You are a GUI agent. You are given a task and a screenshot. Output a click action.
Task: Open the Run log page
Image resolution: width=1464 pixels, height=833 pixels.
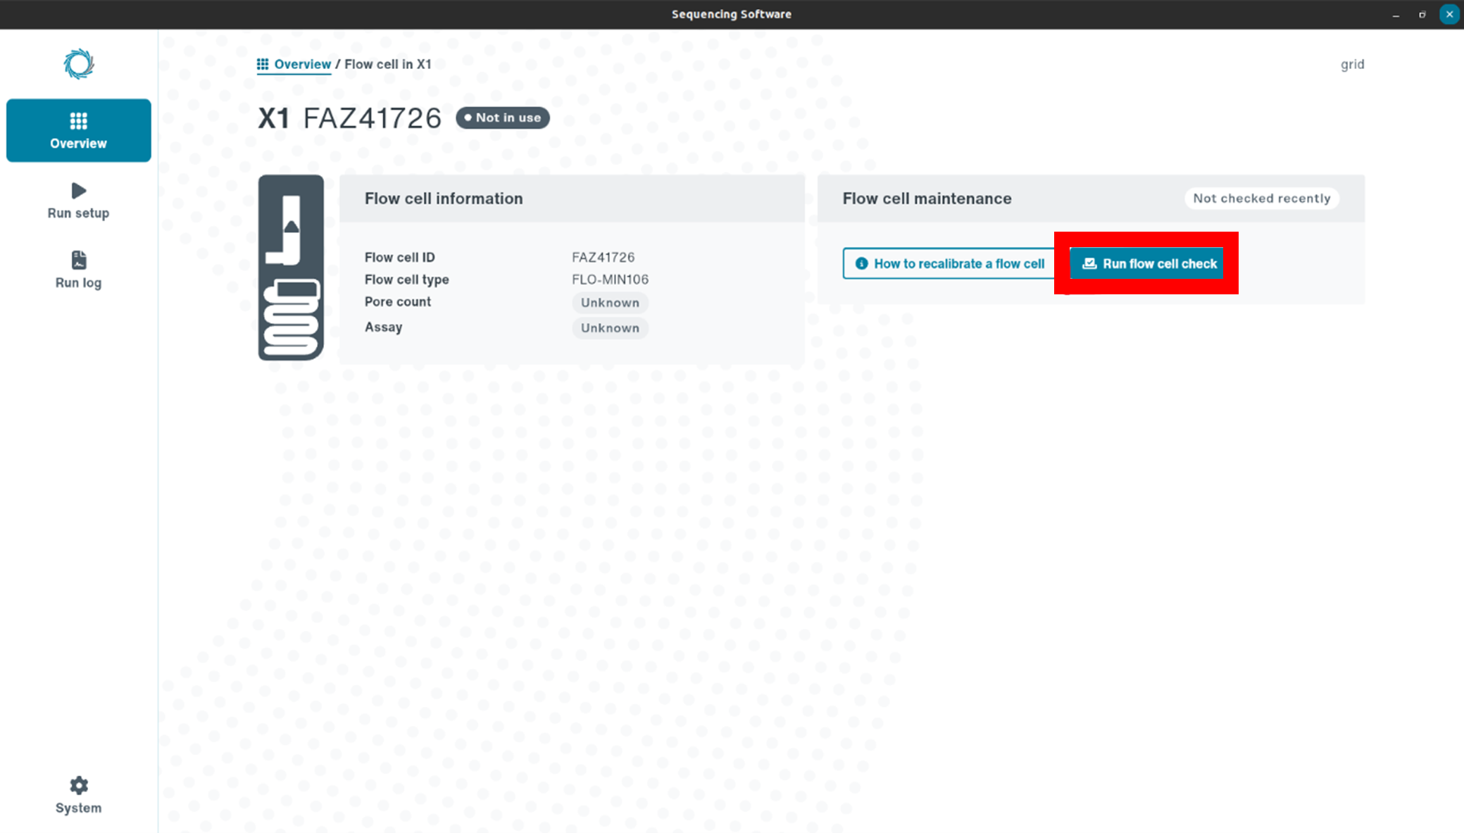click(78, 270)
